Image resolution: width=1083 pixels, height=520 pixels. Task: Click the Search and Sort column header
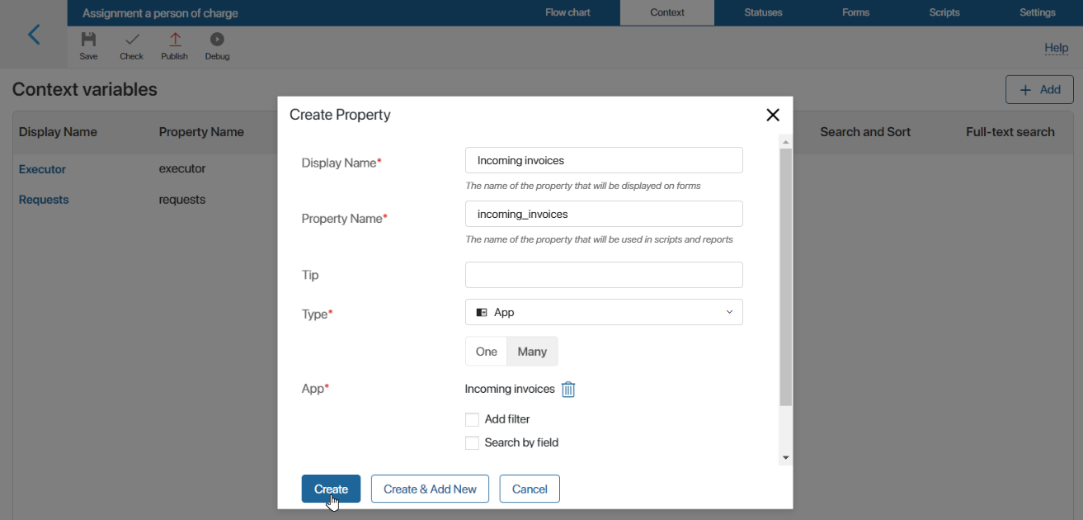(x=864, y=132)
